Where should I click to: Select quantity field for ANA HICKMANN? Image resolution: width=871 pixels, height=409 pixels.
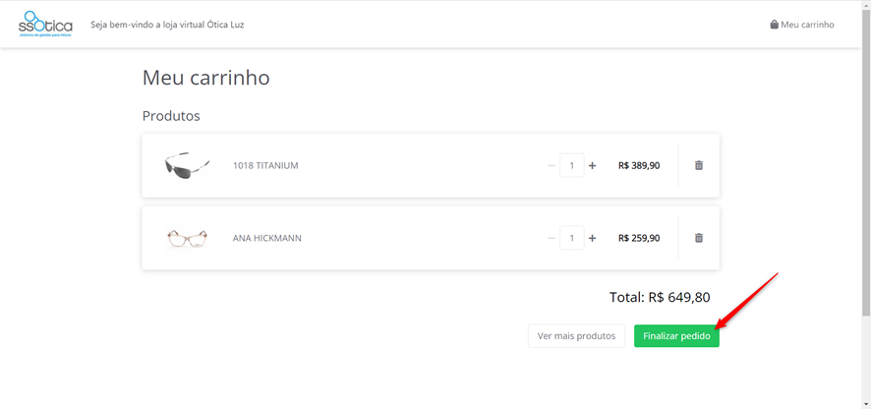pos(571,238)
